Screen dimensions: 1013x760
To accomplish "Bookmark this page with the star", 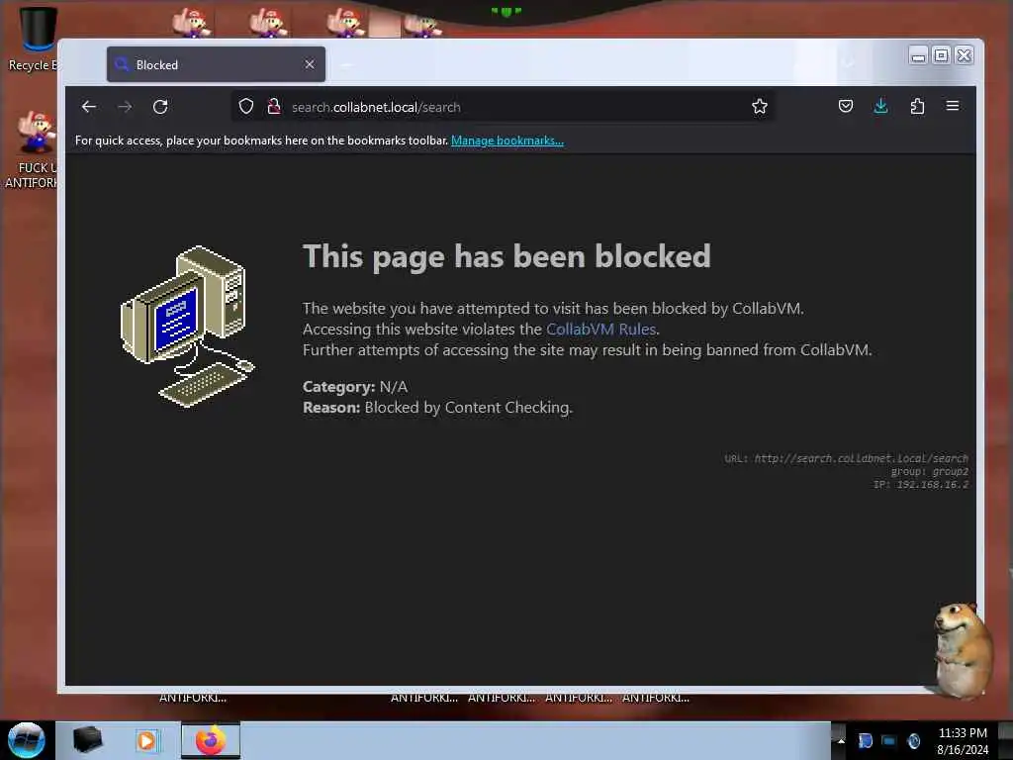I will 759,106.
